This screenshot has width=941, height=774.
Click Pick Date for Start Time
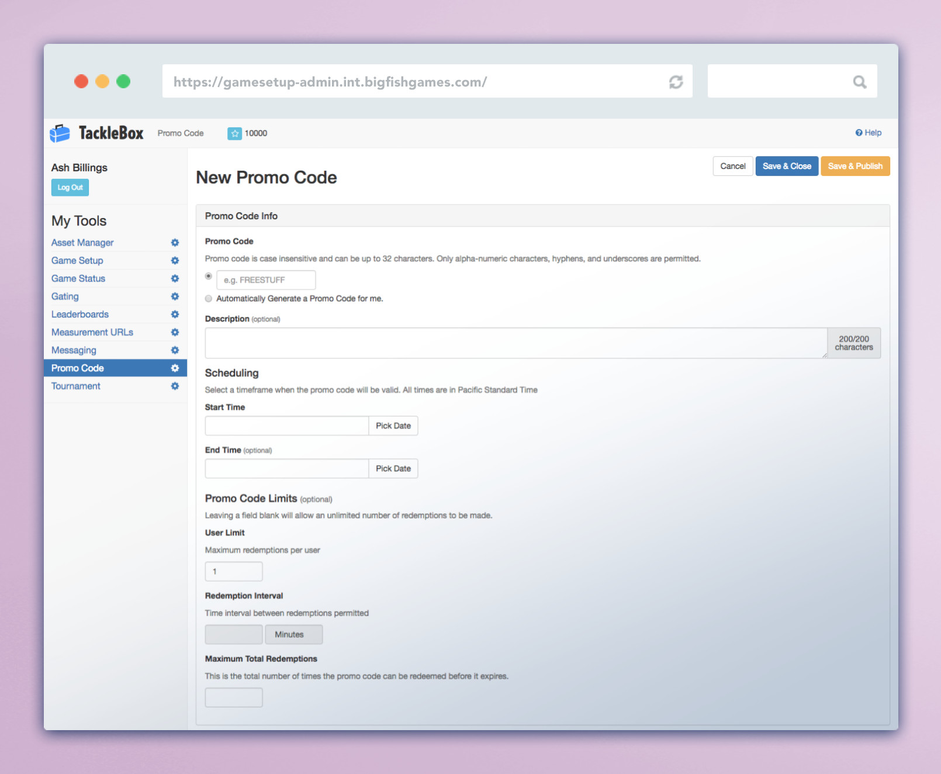tap(393, 426)
